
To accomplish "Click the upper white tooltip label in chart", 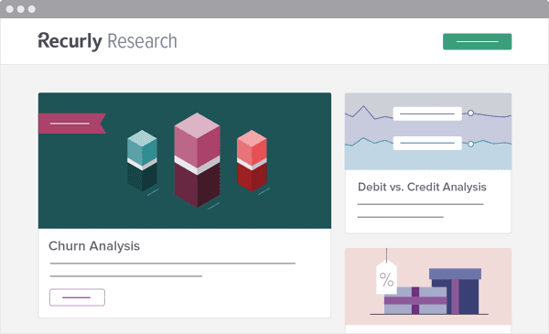I will tap(427, 113).
